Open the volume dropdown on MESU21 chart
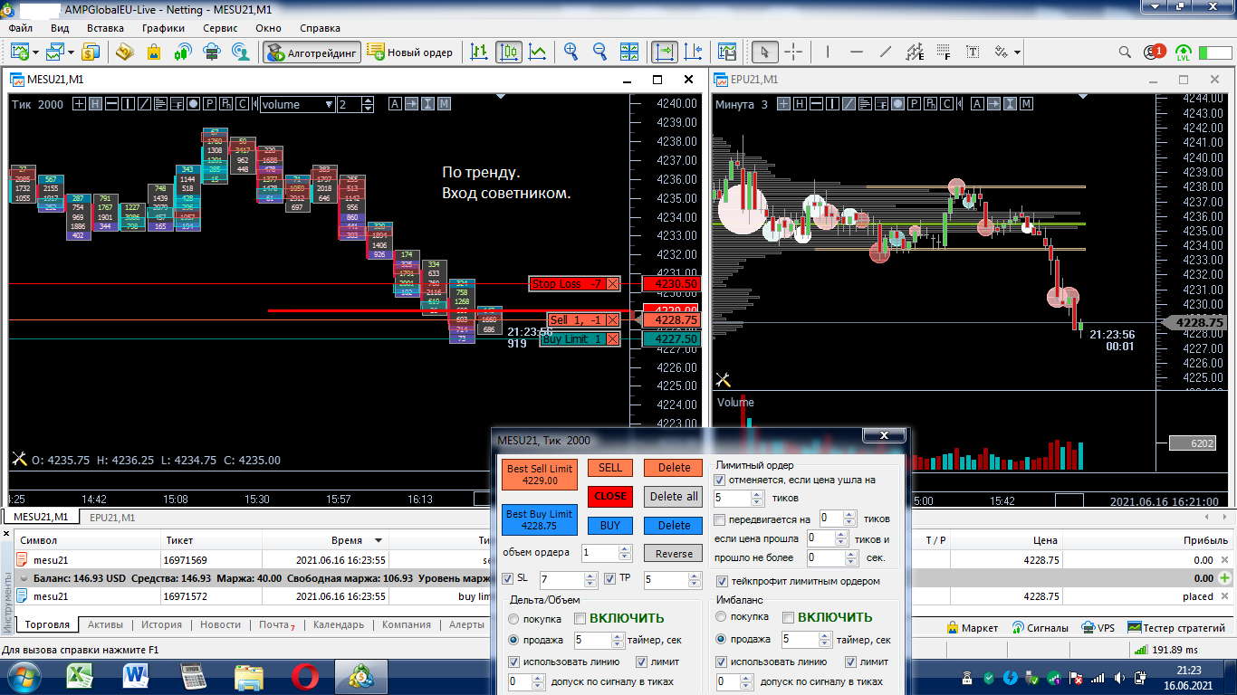The height and width of the screenshot is (695, 1237). pyautogui.click(x=329, y=104)
